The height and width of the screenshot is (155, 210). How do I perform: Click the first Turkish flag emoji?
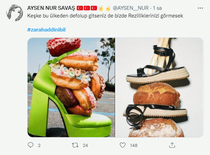(80, 8)
